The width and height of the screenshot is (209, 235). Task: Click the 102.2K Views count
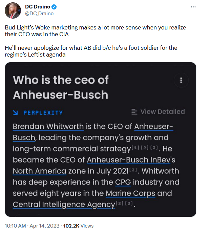pos(78,226)
